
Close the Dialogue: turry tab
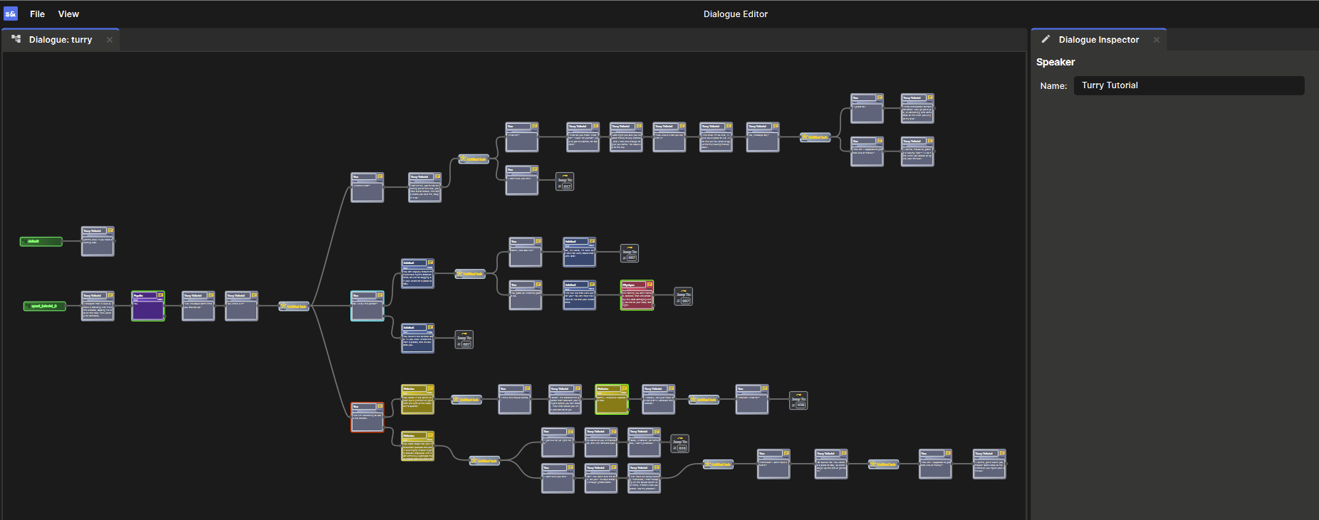pyautogui.click(x=110, y=40)
